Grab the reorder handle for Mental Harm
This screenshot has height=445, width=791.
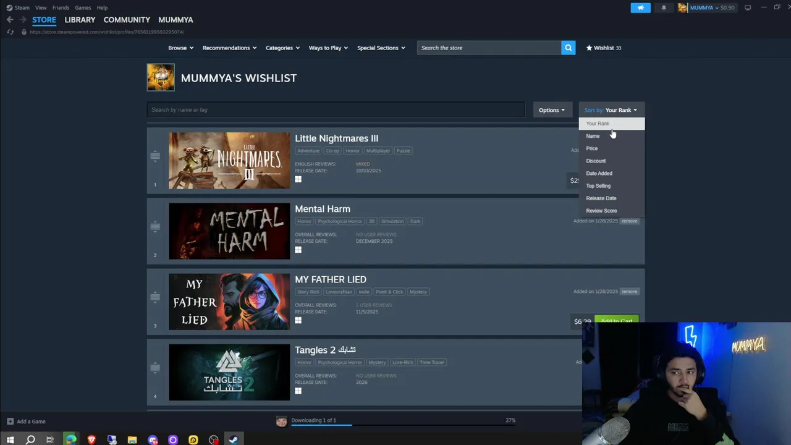(155, 226)
